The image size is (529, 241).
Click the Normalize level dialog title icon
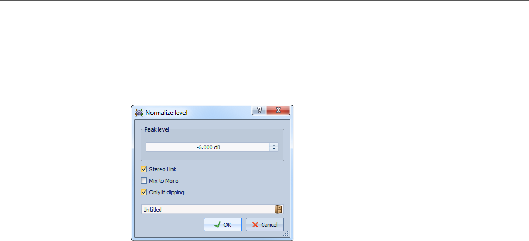pyautogui.click(x=138, y=112)
